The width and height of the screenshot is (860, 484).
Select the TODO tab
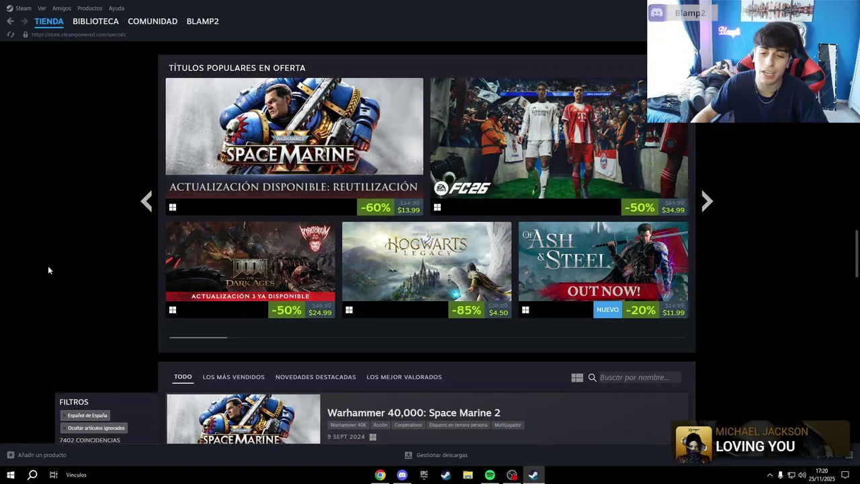click(183, 377)
